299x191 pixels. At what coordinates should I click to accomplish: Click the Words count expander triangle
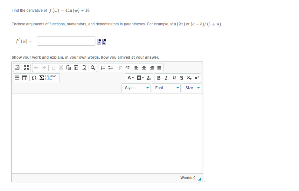(x=200, y=179)
